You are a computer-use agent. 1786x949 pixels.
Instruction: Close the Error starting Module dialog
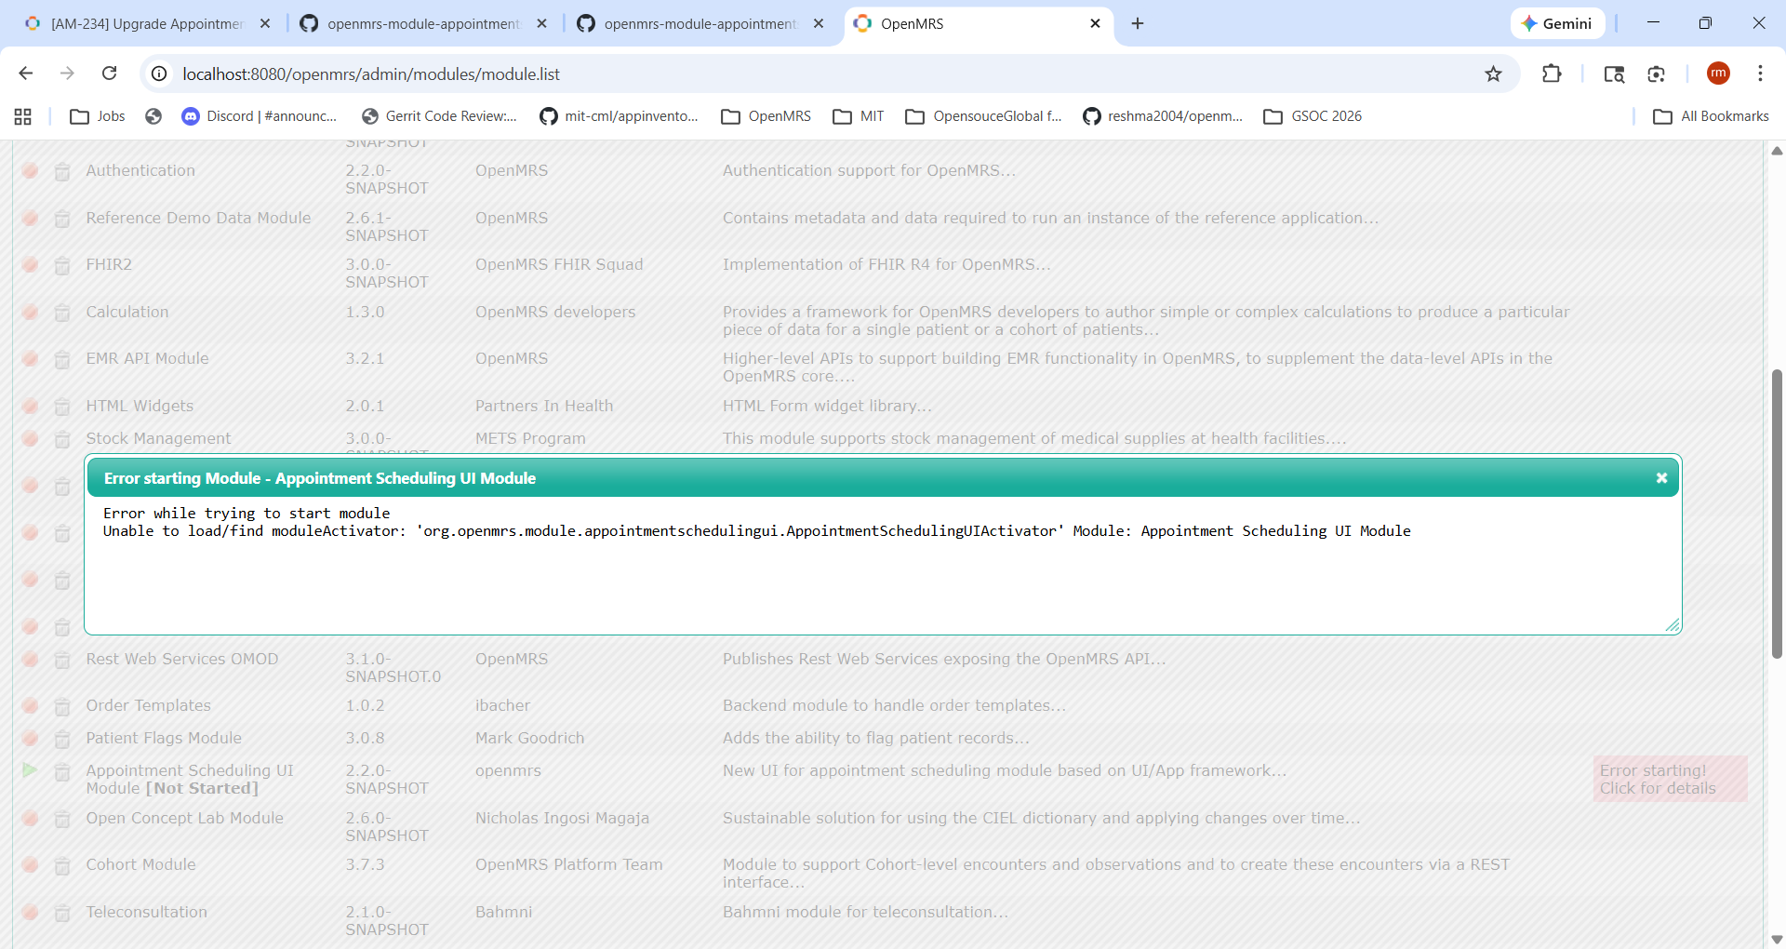(1661, 478)
